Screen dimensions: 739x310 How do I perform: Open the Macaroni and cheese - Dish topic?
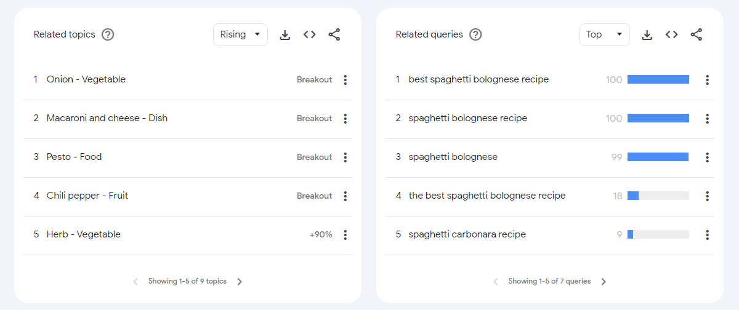pyautogui.click(x=107, y=118)
